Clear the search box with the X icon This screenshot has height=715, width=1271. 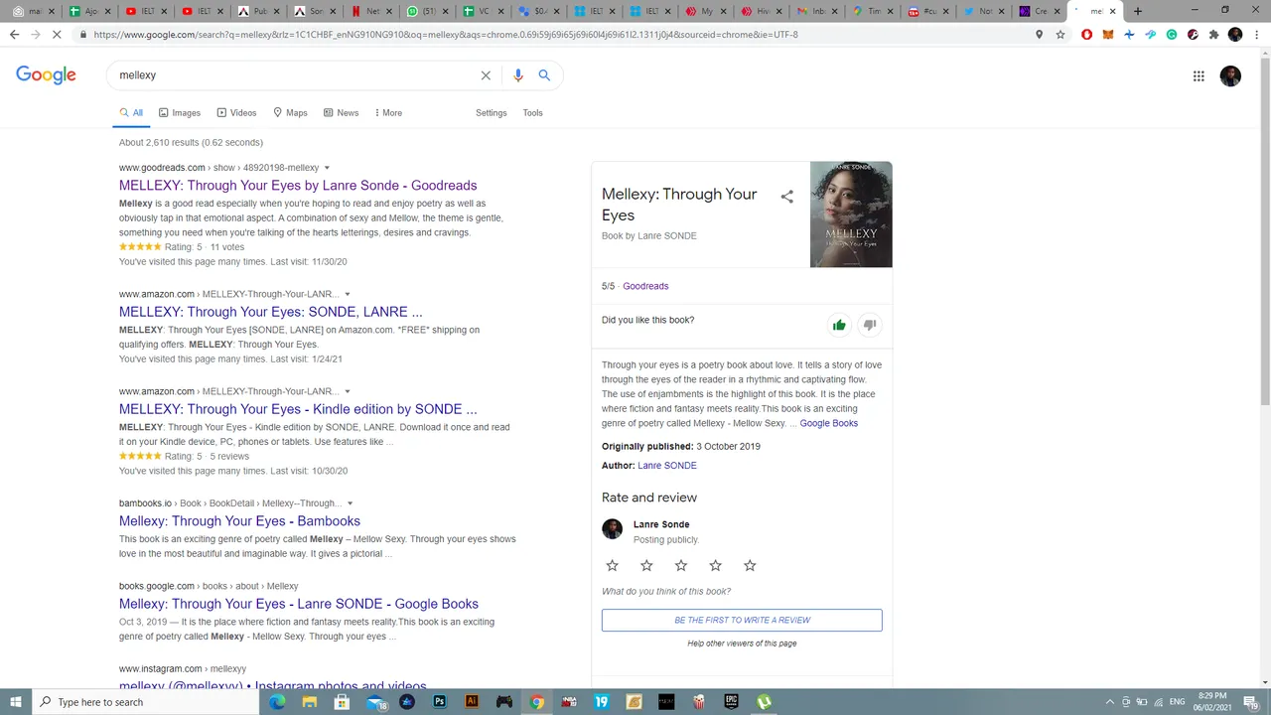point(486,75)
